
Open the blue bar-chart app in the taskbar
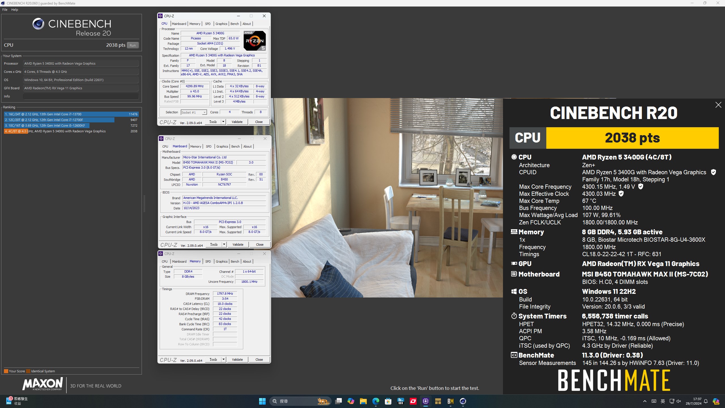coord(400,401)
